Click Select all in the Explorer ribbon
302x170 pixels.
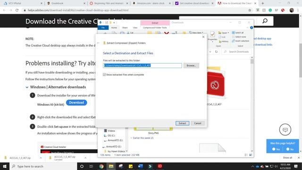click(238, 33)
